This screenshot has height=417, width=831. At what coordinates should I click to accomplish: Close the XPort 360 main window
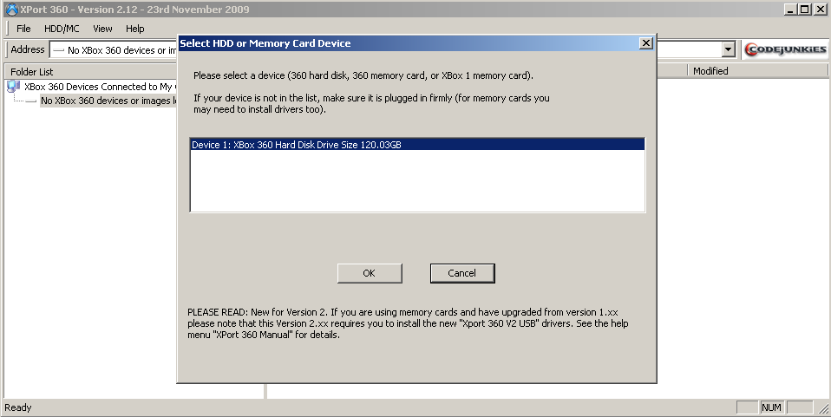click(820, 9)
